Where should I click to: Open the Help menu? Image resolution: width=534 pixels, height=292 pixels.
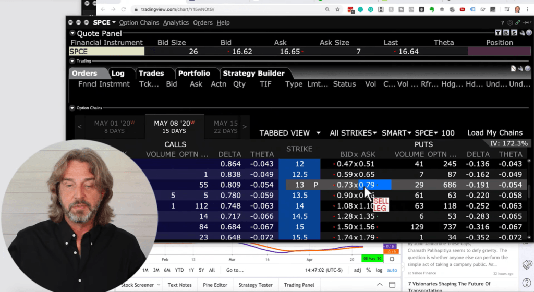tap(223, 23)
